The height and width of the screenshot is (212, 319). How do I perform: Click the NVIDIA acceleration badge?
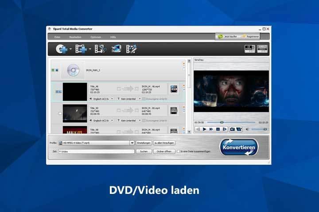pyautogui.click(x=249, y=49)
